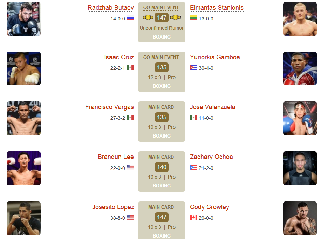The image size is (321, 239).
Task: Click Jose Valenzuela's fighter photo
Action: coord(300,118)
